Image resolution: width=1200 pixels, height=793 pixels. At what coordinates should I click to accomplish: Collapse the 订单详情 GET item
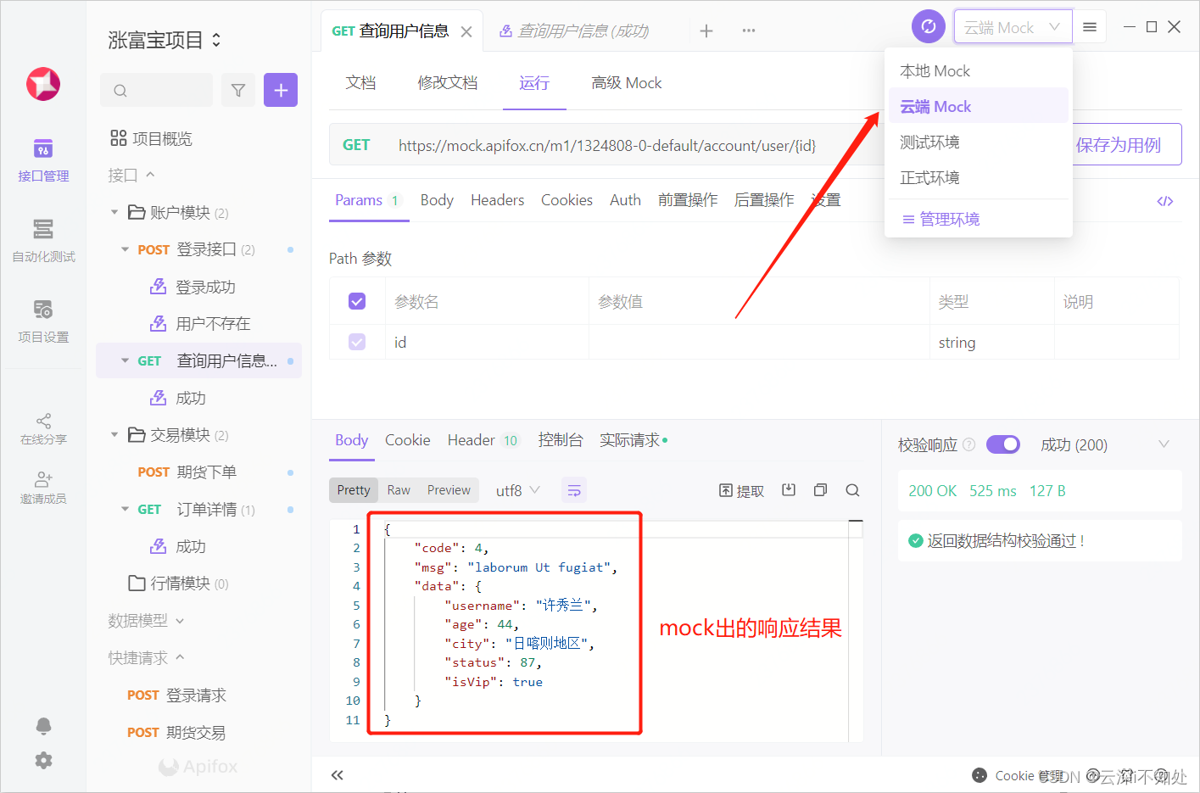(125, 510)
